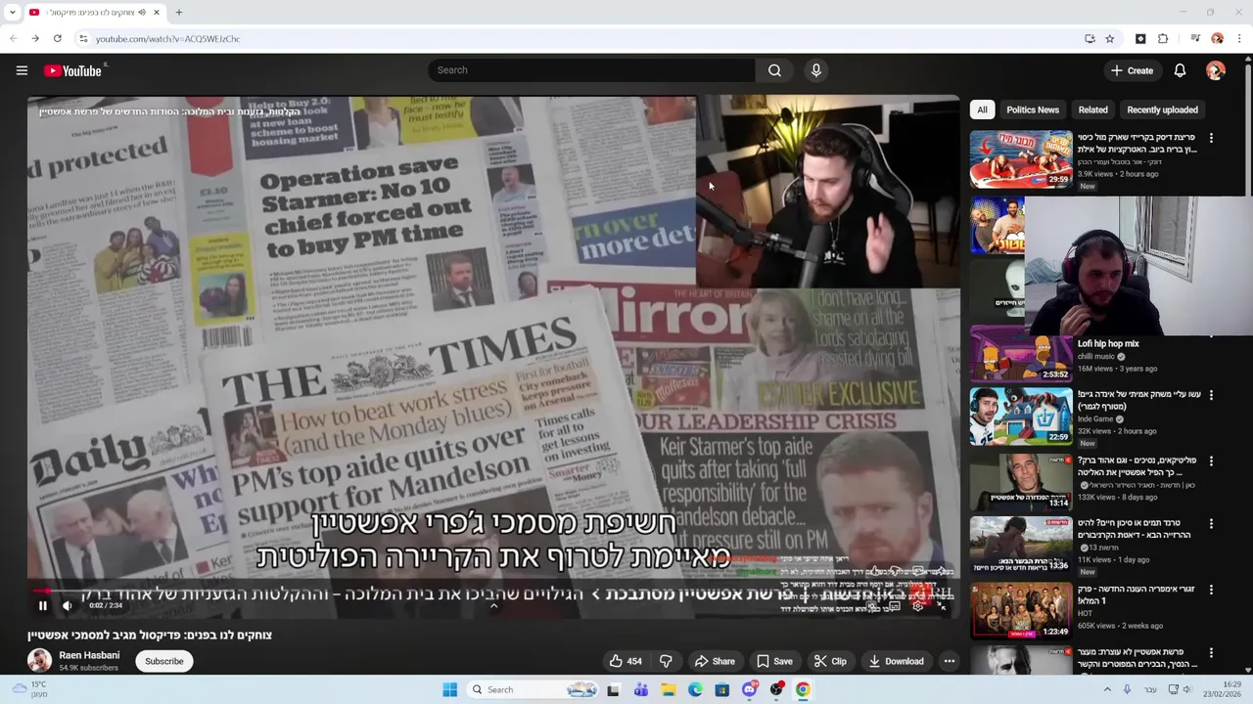
Task: Open options for the 133K views video
Action: point(1211,462)
